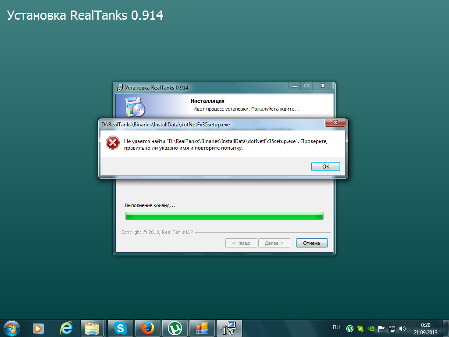The height and width of the screenshot is (337, 449).
Task: Open the colored-squares app in taskbar
Action: pyautogui.click(x=202, y=328)
